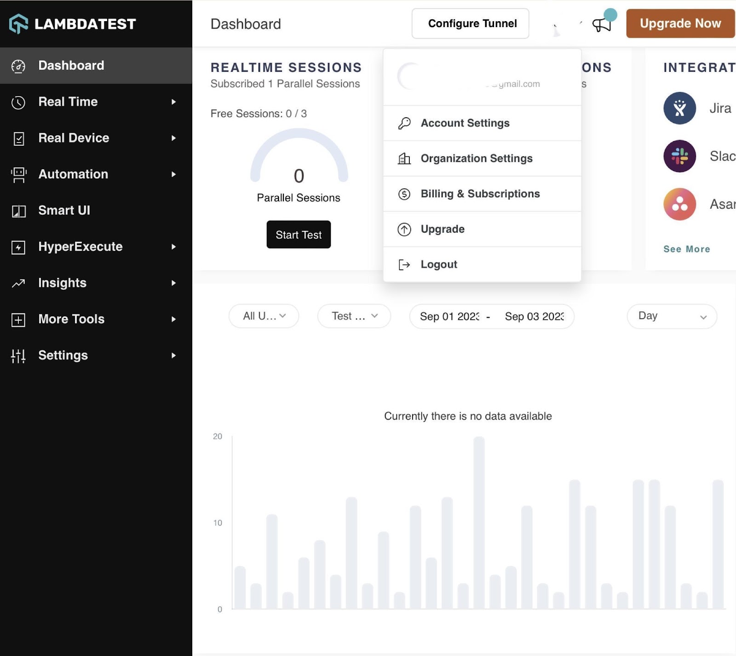This screenshot has height=656, width=736.
Task: Click the Organization Settings building icon
Action: 404,159
